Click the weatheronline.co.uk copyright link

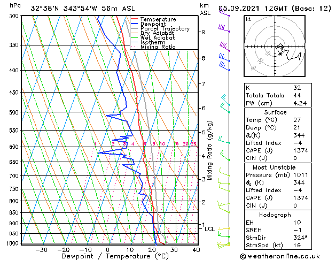[x=280, y=256]
